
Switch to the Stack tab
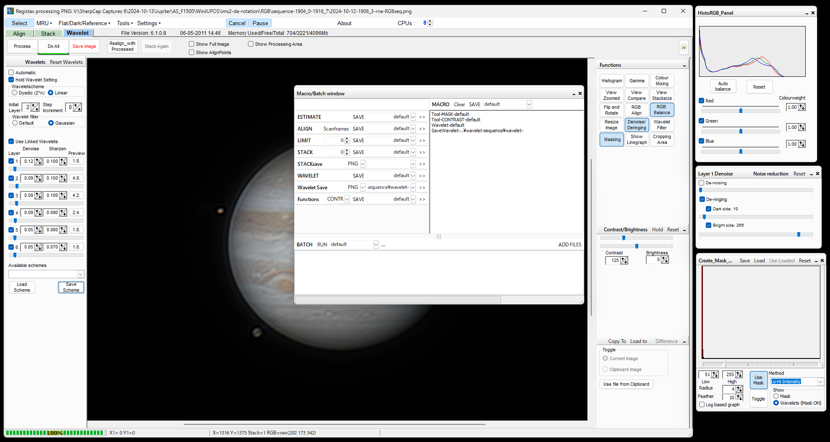pos(48,34)
